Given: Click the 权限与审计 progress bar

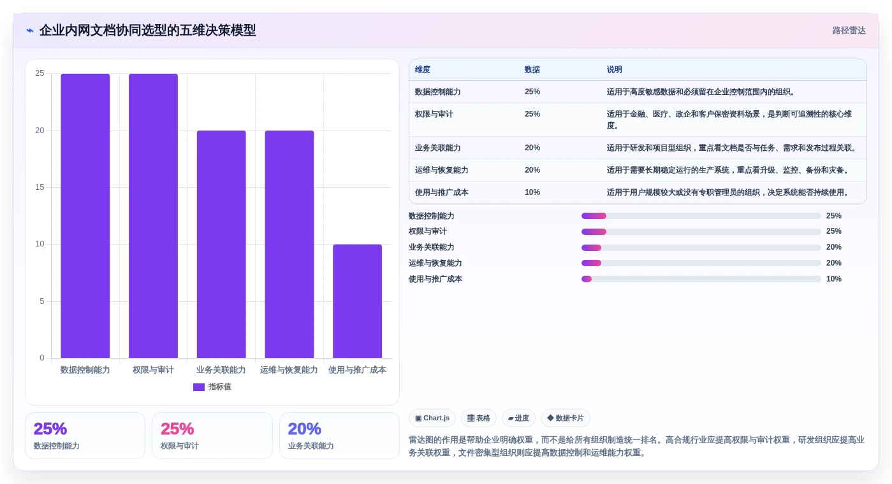Looking at the screenshot, I should click(x=701, y=232).
